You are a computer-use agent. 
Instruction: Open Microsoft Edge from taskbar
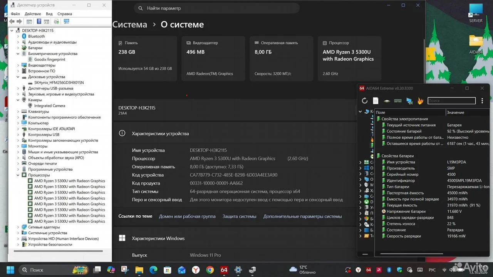coord(153,270)
